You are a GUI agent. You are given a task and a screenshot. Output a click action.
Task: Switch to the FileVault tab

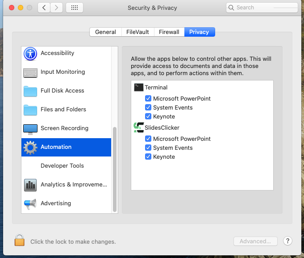[x=137, y=32]
